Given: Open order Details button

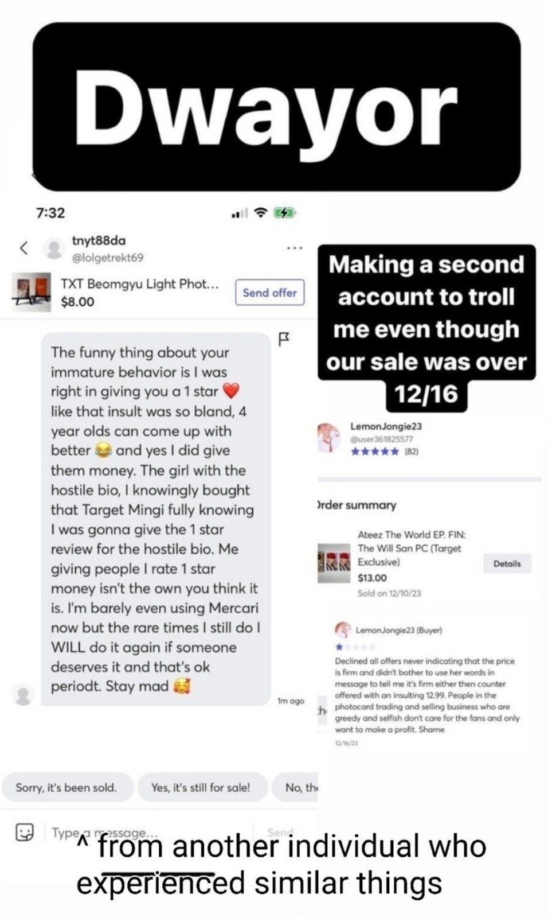Looking at the screenshot, I should point(507,563).
